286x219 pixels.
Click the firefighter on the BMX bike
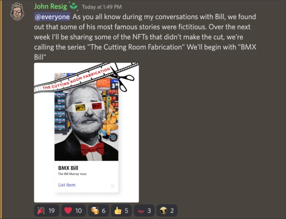coord(109,123)
